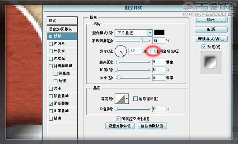Enable 光泽 checkbox
Screen dimensions: 238x144
[51, 89]
